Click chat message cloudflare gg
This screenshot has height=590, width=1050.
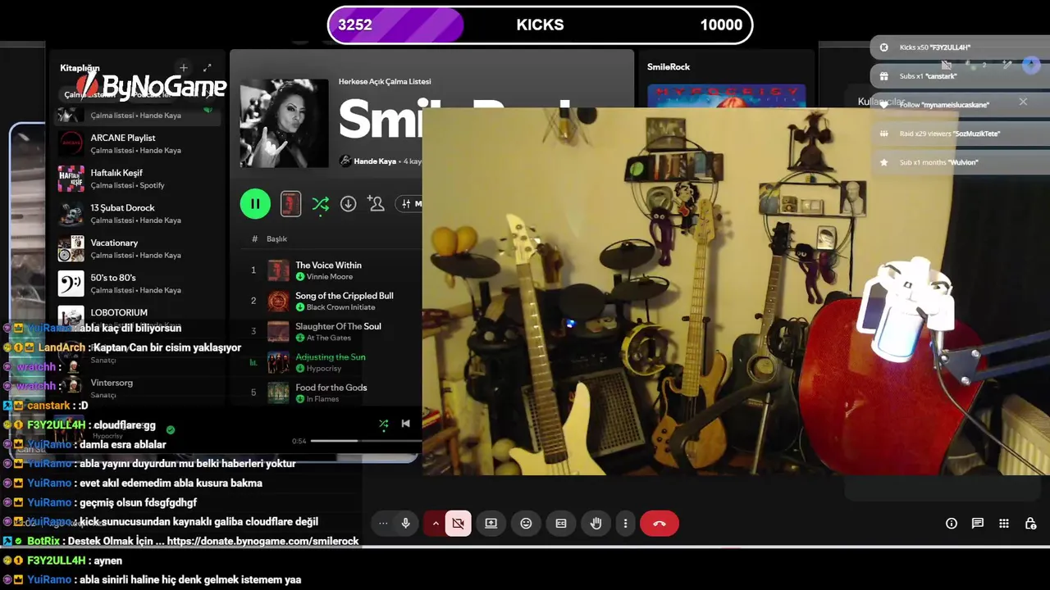click(125, 425)
